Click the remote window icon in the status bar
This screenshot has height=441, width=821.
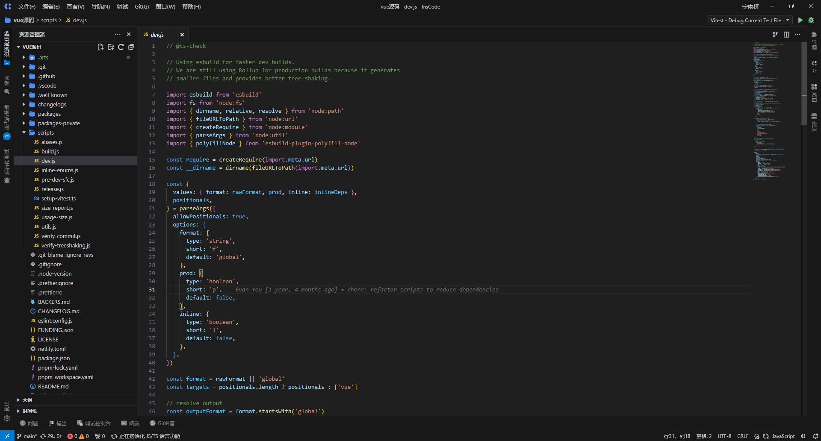point(7,436)
